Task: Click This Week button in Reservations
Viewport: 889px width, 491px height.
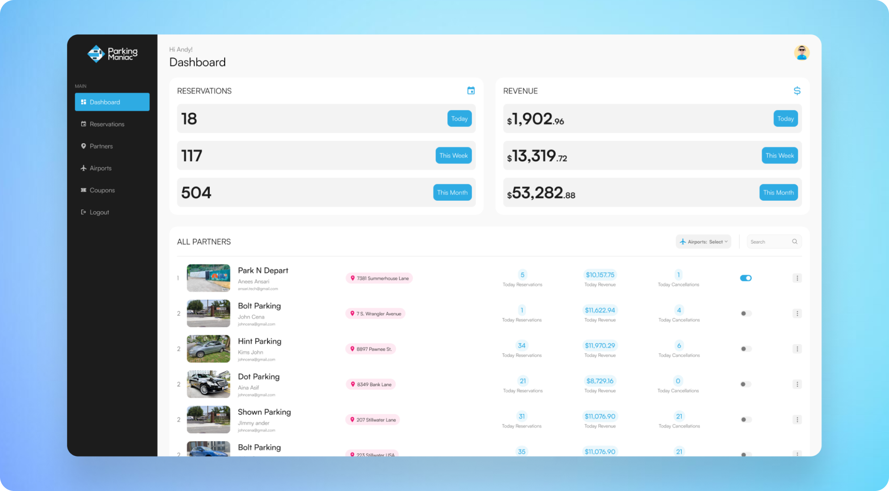Action: (x=453, y=155)
